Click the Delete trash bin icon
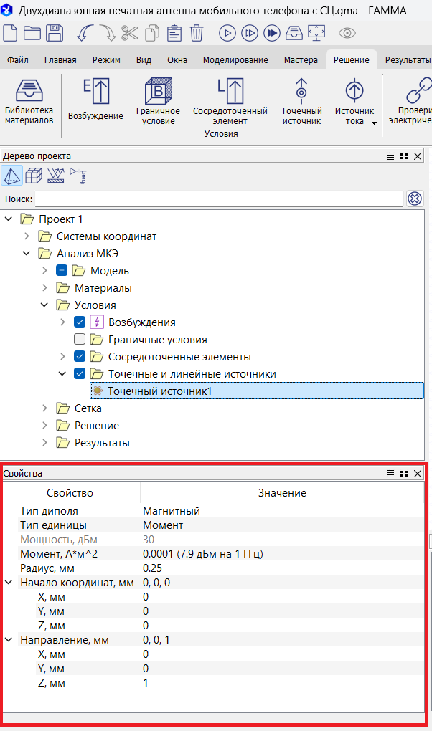Viewport: 432px width, 731px height. click(x=197, y=33)
